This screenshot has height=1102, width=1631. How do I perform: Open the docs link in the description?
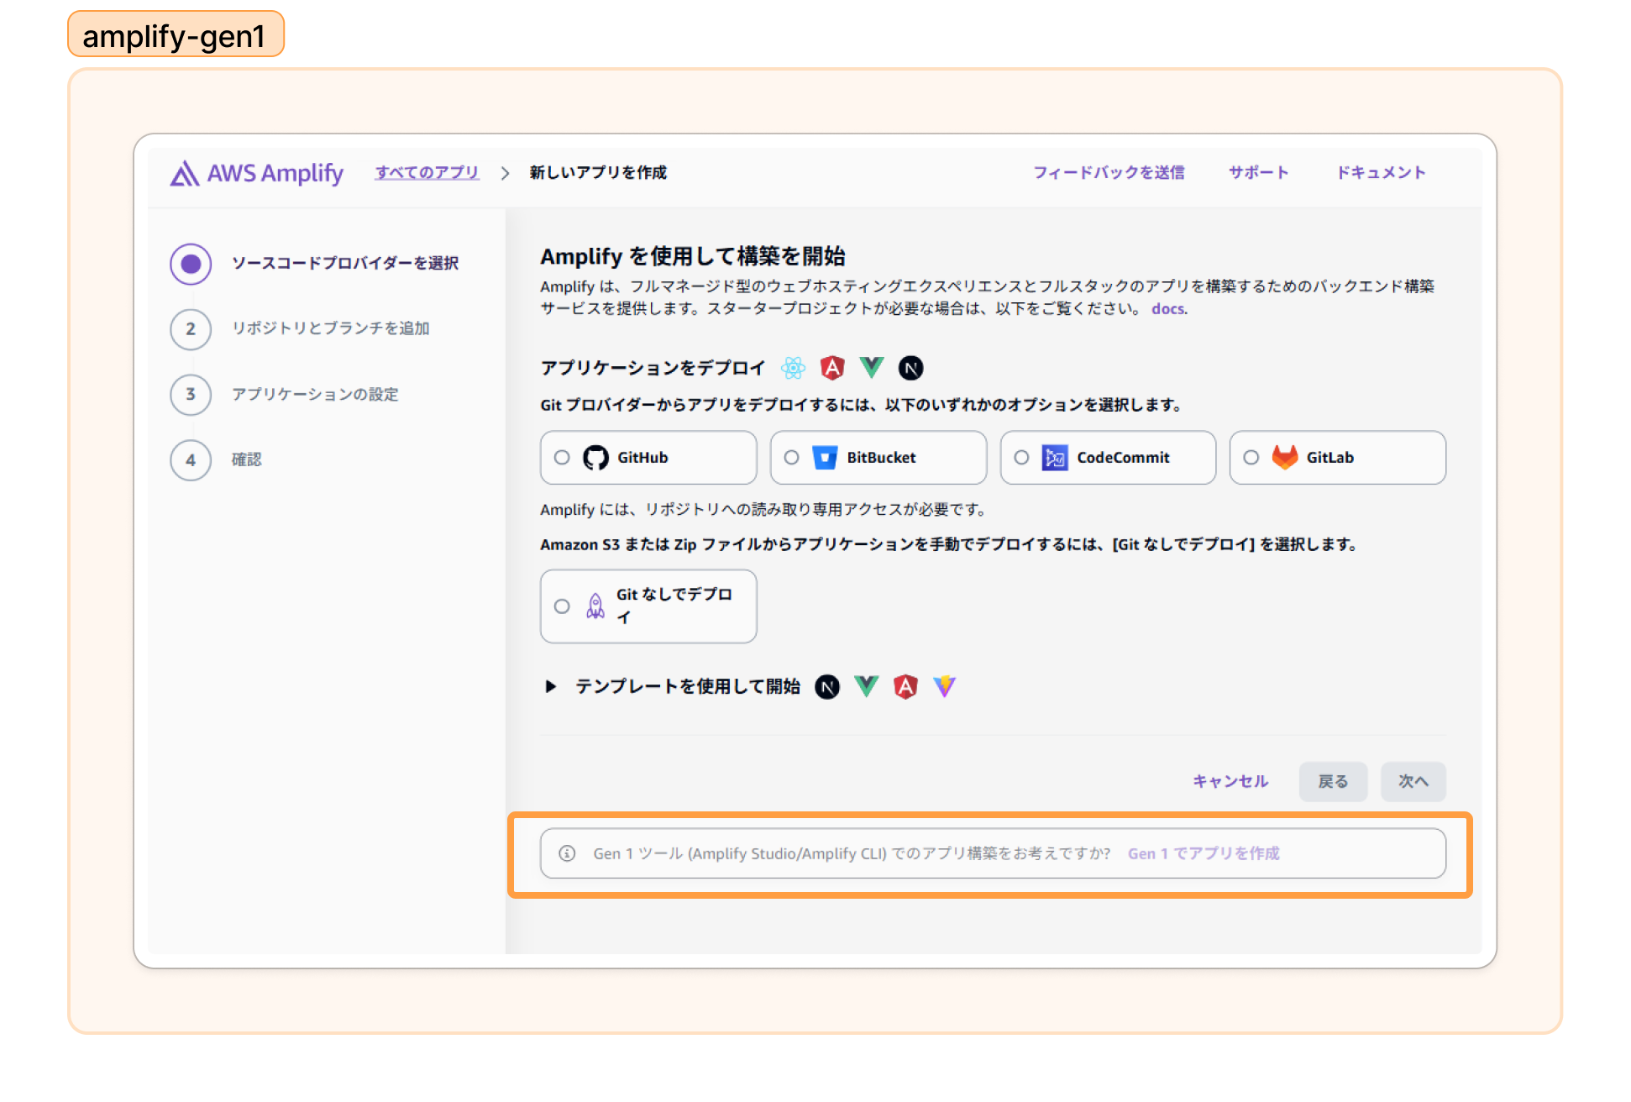1169,309
